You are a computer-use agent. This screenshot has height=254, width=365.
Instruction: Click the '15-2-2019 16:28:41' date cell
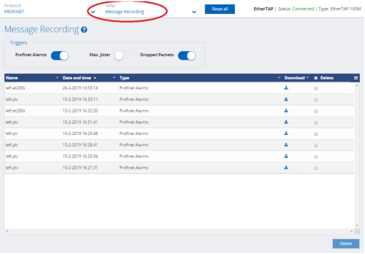(80, 145)
